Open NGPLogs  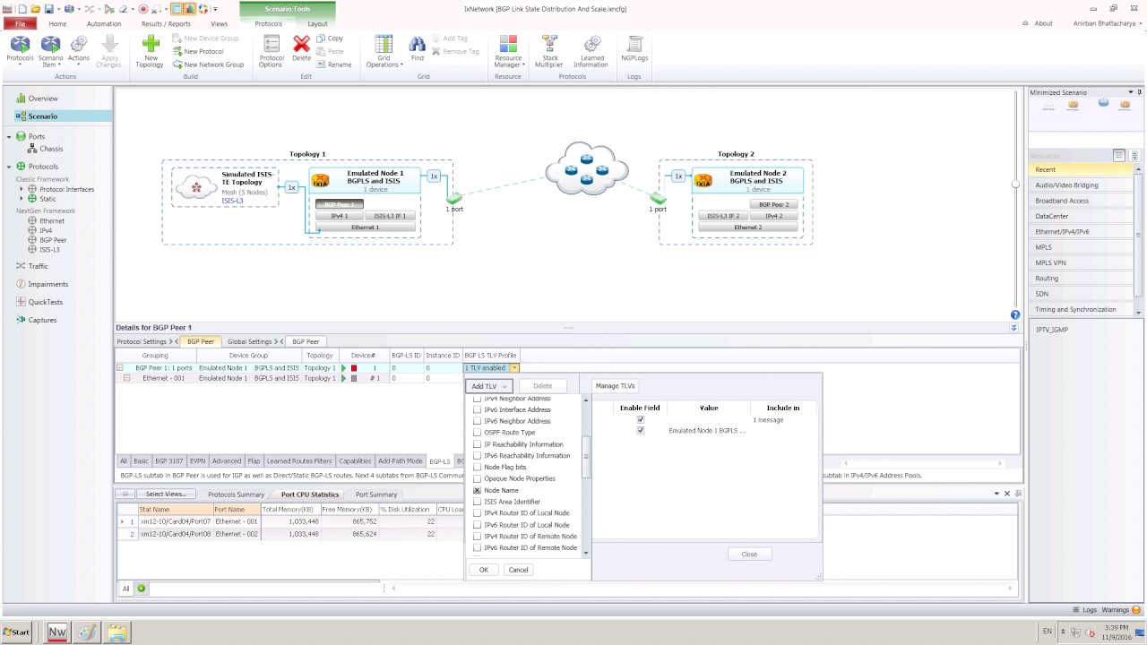point(634,48)
